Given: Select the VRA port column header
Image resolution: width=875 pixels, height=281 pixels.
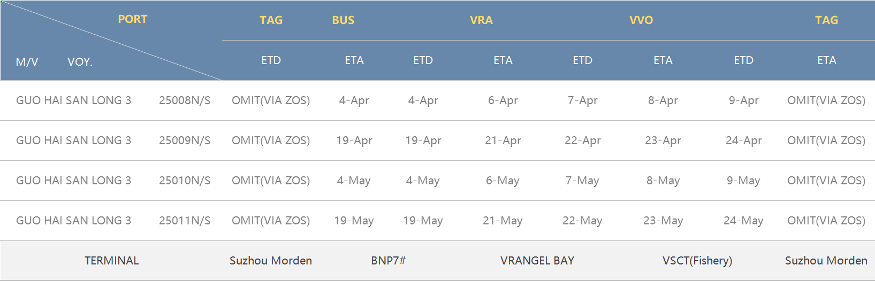Looking at the screenshot, I should tap(481, 20).
